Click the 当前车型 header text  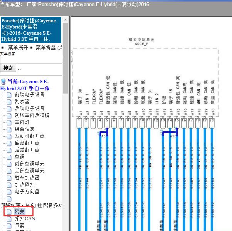point(75,5)
